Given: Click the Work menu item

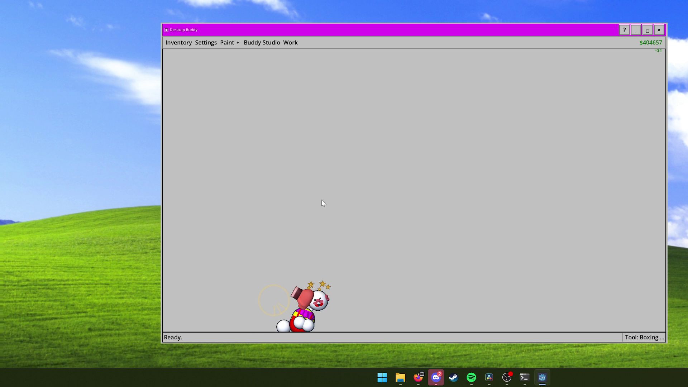Looking at the screenshot, I should 290,43.
